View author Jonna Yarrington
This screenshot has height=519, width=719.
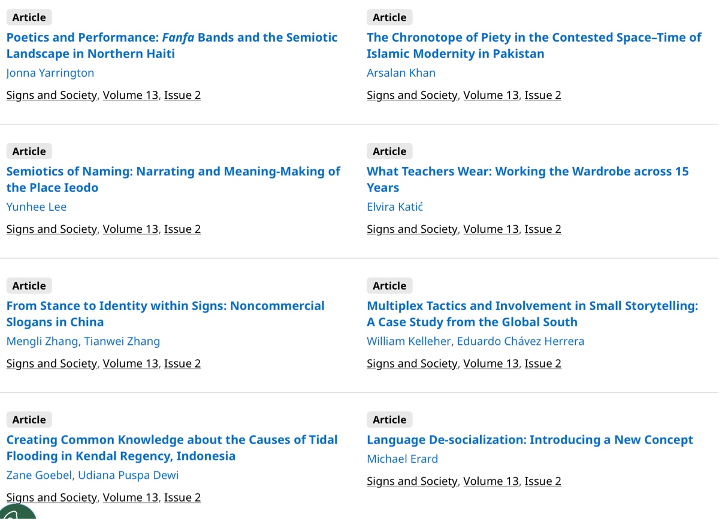point(50,73)
